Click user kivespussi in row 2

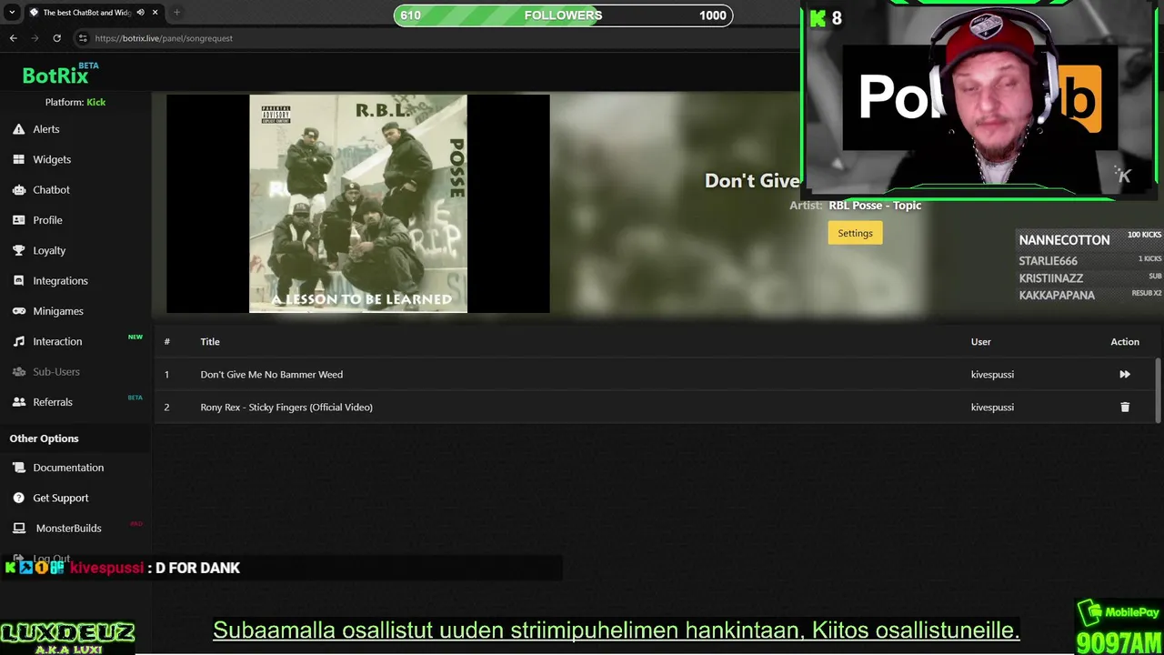coord(992,407)
